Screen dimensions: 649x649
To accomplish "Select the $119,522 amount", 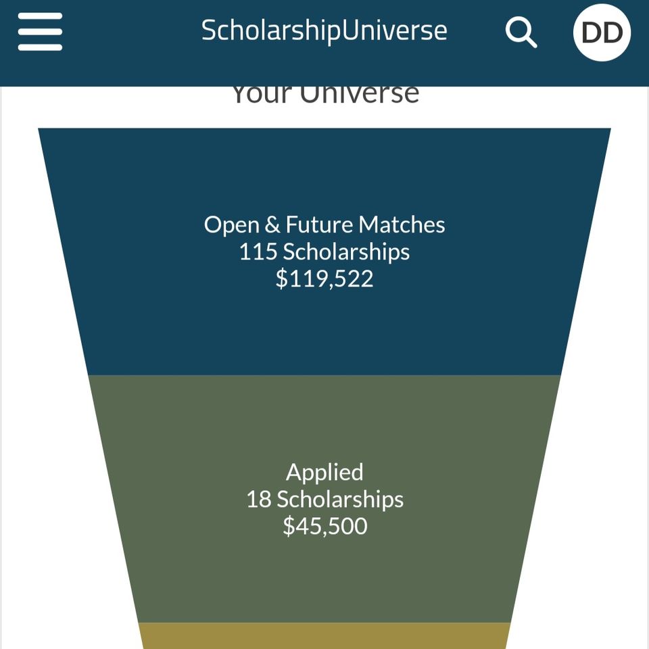I will click(324, 279).
